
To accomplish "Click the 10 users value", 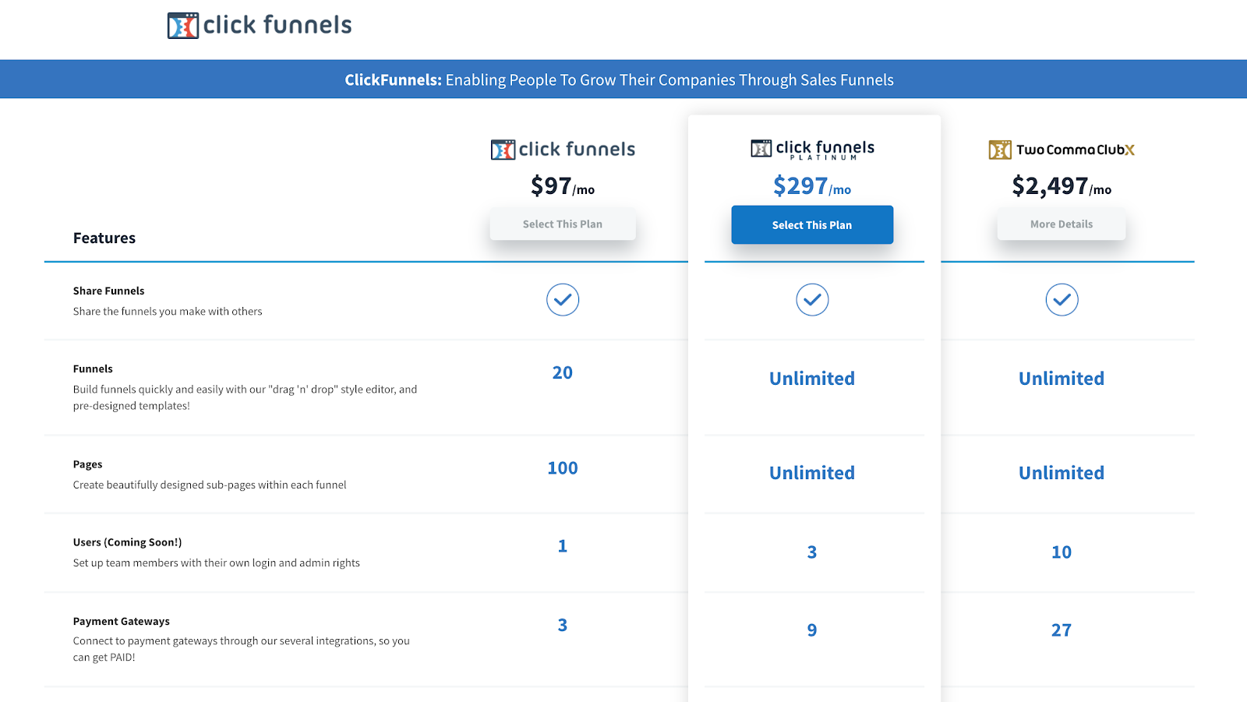I will click(1062, 552).
